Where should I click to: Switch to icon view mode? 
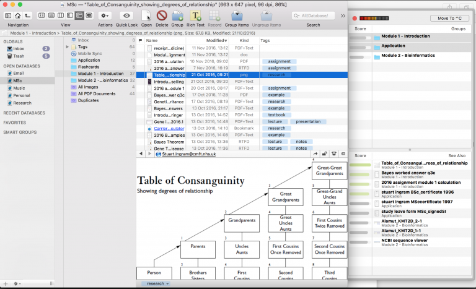(x=42, y=15)
